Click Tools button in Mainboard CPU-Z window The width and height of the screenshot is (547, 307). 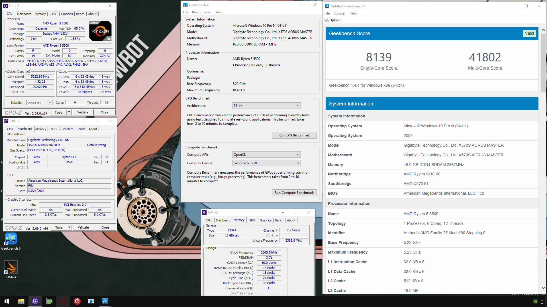(59, 228)
